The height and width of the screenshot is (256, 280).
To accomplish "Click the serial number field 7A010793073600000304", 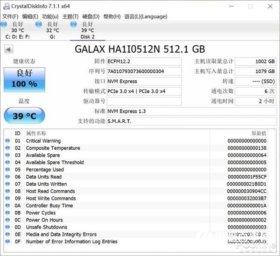I will pyautogui.click(x=144, y=71).
